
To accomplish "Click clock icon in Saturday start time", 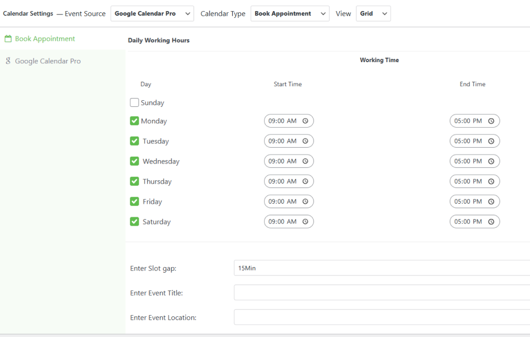I will (305, 222).
